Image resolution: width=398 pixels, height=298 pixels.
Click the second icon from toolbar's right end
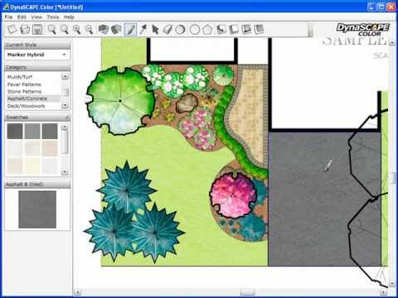[246, 29]
